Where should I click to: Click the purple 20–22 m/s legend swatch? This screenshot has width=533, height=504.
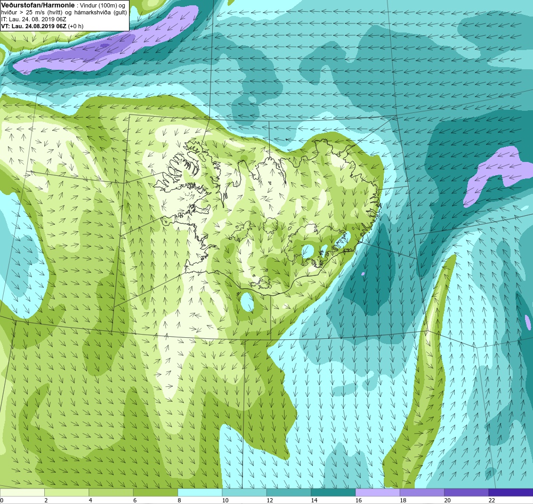466,492
